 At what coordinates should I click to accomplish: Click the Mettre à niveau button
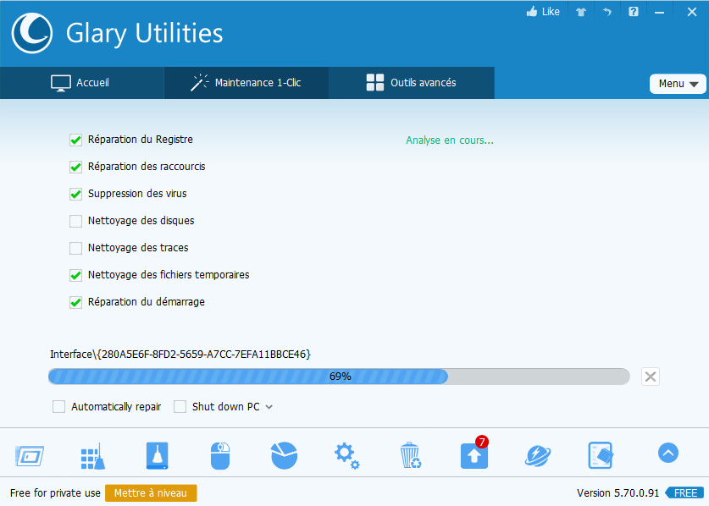[x=151, y=492]
